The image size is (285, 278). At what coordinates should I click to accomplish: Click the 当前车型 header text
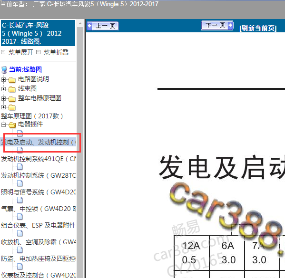click(79, 4)
